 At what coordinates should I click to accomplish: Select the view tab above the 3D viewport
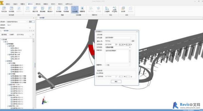coord(42,18)
